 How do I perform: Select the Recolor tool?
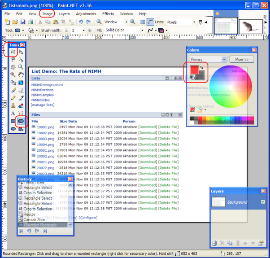21,105
